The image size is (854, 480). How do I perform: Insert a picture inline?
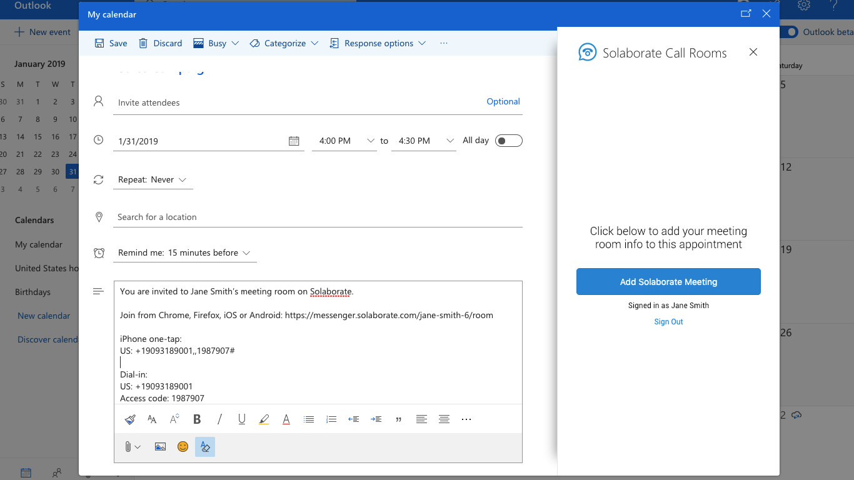(160, 447)
